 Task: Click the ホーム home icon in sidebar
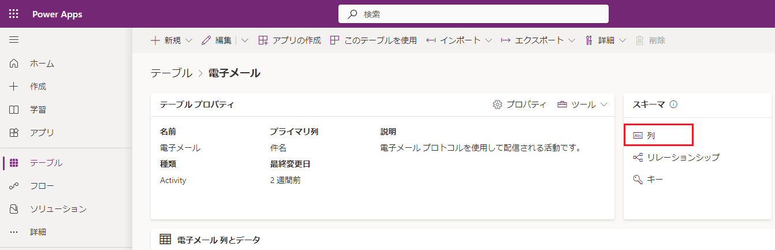[14, 64]
